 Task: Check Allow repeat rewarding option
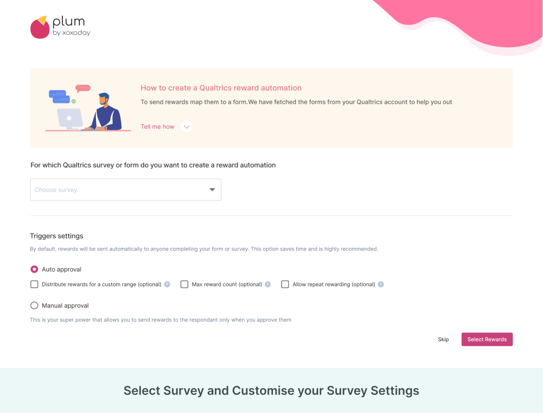point(285,285)
